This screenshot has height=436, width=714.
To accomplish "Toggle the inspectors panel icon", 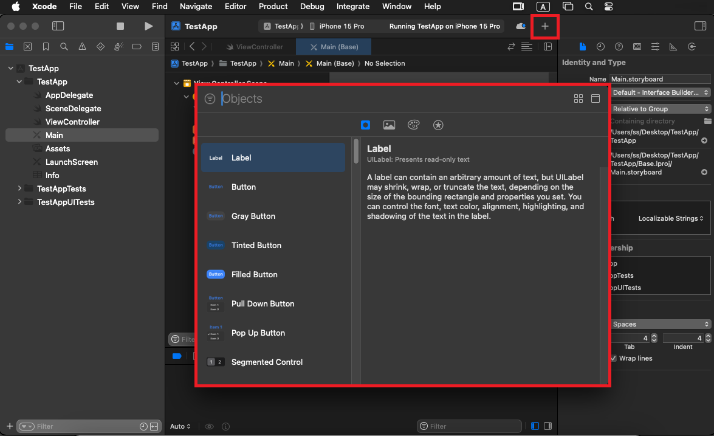I will pyautogui.click(x=700, y=26).
